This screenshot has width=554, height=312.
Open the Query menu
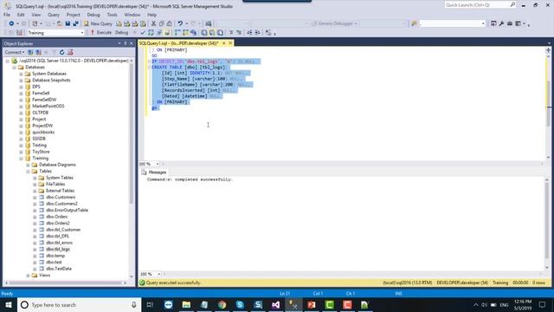(54, 15)
